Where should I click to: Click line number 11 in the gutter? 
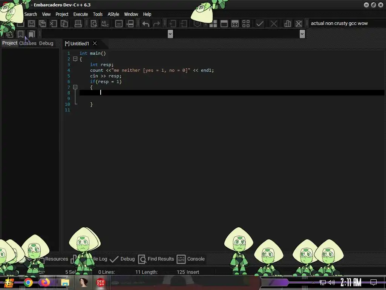(67, 110)
